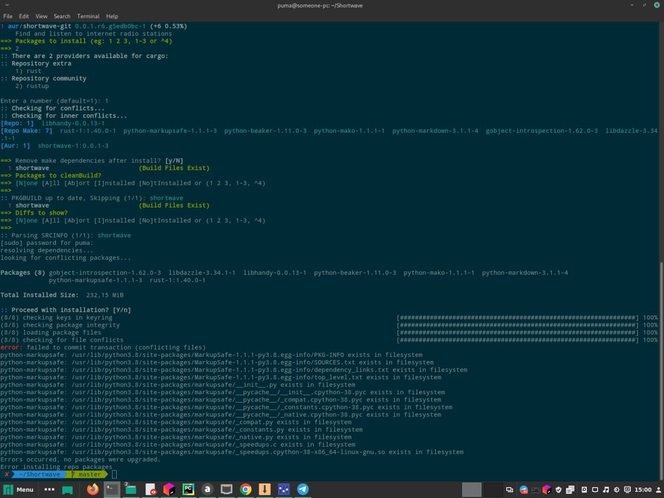
Task: Click the red 'error:' text
Action: pyautogui.click(x=11, y=348)
